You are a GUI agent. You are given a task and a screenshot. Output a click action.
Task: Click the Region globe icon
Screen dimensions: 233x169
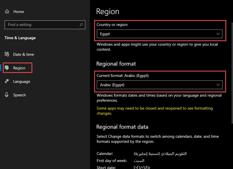click(7, 68)
